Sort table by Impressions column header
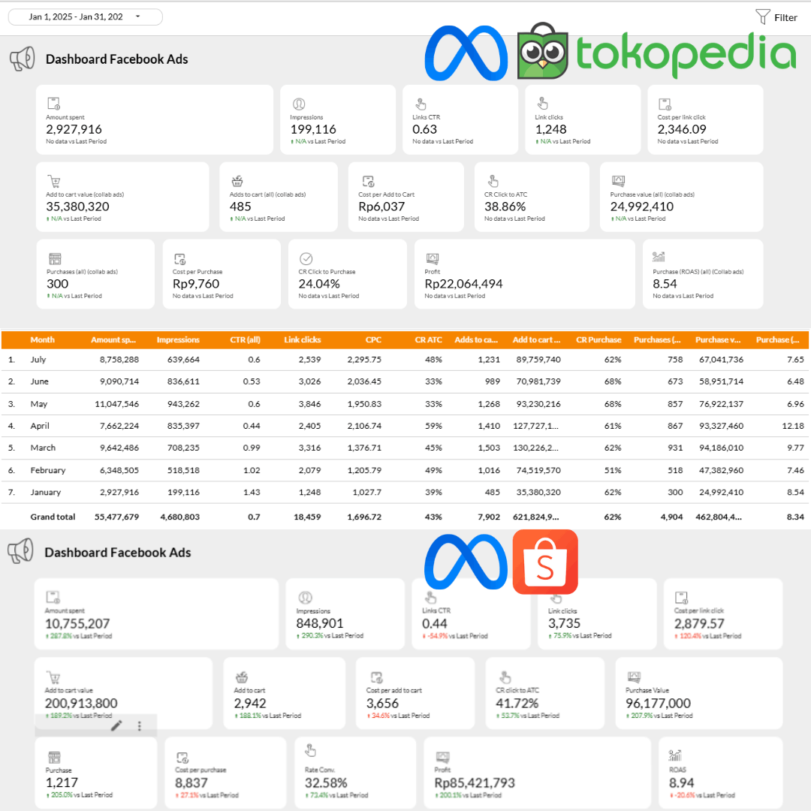Viewport: 811px width, 811px height. [x=178, y=340]
